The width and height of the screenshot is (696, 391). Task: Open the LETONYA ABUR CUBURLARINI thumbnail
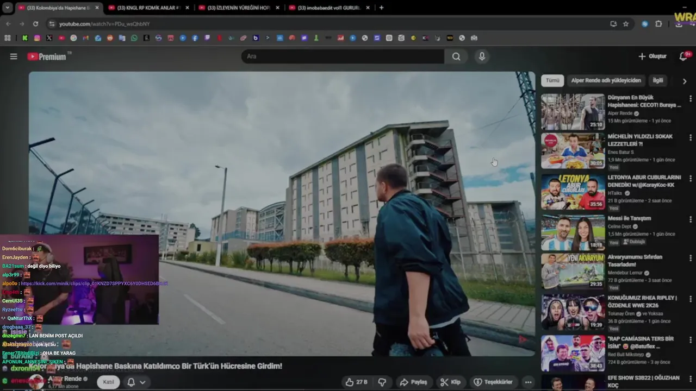click(x=573, y=192)
